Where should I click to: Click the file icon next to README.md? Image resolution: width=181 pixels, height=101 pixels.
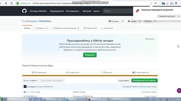coord(25,96)
